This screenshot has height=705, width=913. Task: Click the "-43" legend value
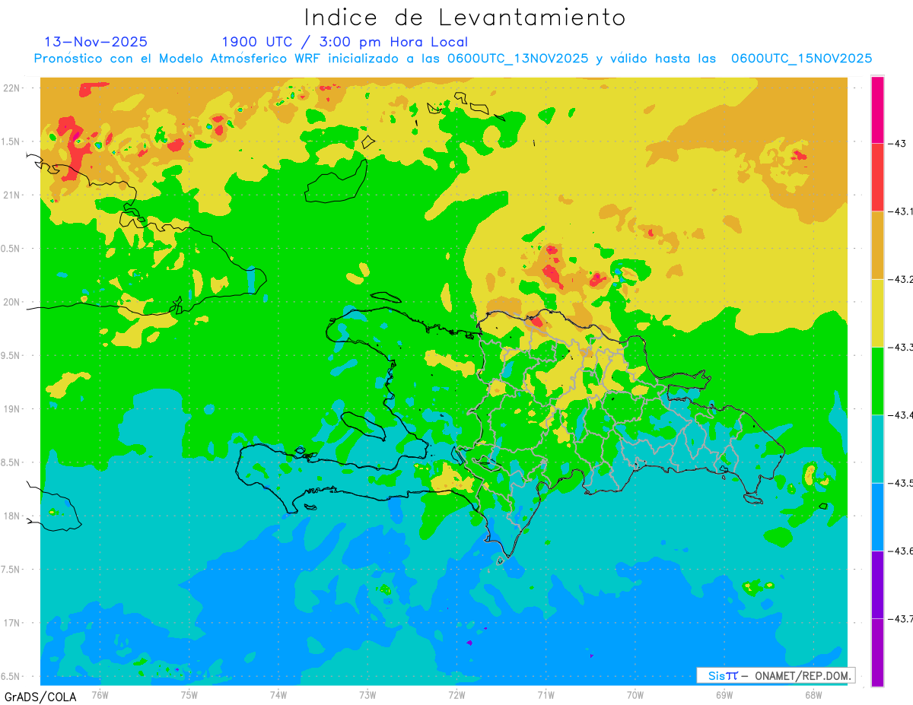(897, 144)
